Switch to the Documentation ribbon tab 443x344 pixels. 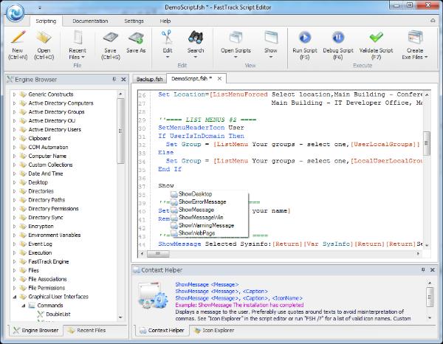(89, 21)
